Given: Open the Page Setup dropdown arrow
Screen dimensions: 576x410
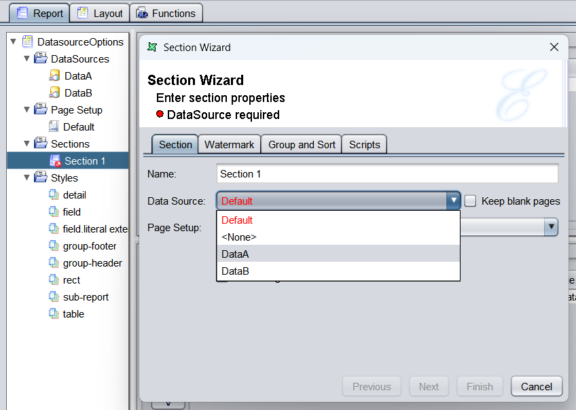Looking at the screenshot, I should pos(551,227).
